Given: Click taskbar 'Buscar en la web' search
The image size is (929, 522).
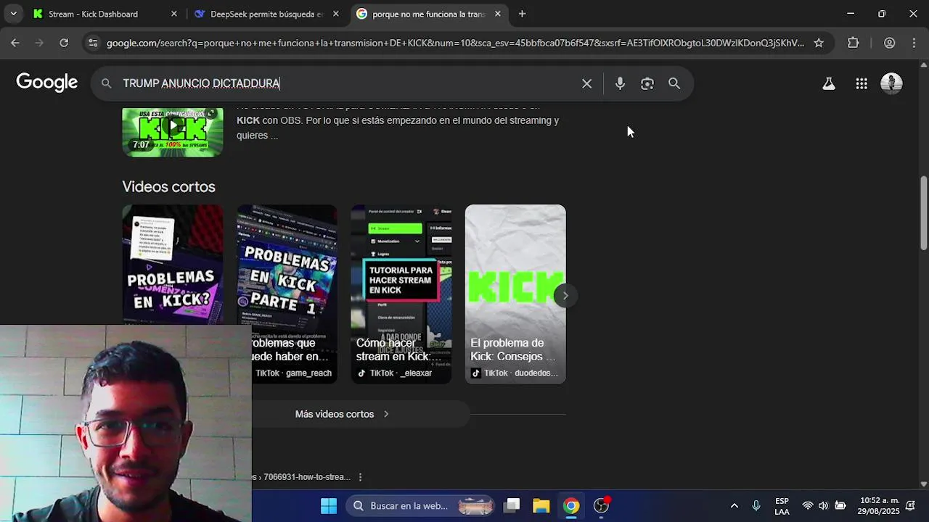Looking at the screenshot, I should click(421, 505).
